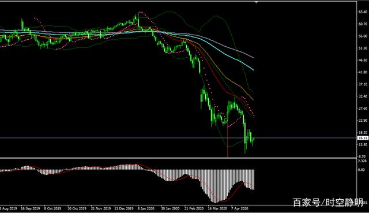
Task: Select the current price label 16.11
Action: (363, 138)
